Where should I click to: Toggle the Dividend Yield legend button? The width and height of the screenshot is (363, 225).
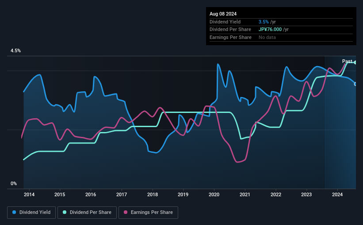(31, 213)
